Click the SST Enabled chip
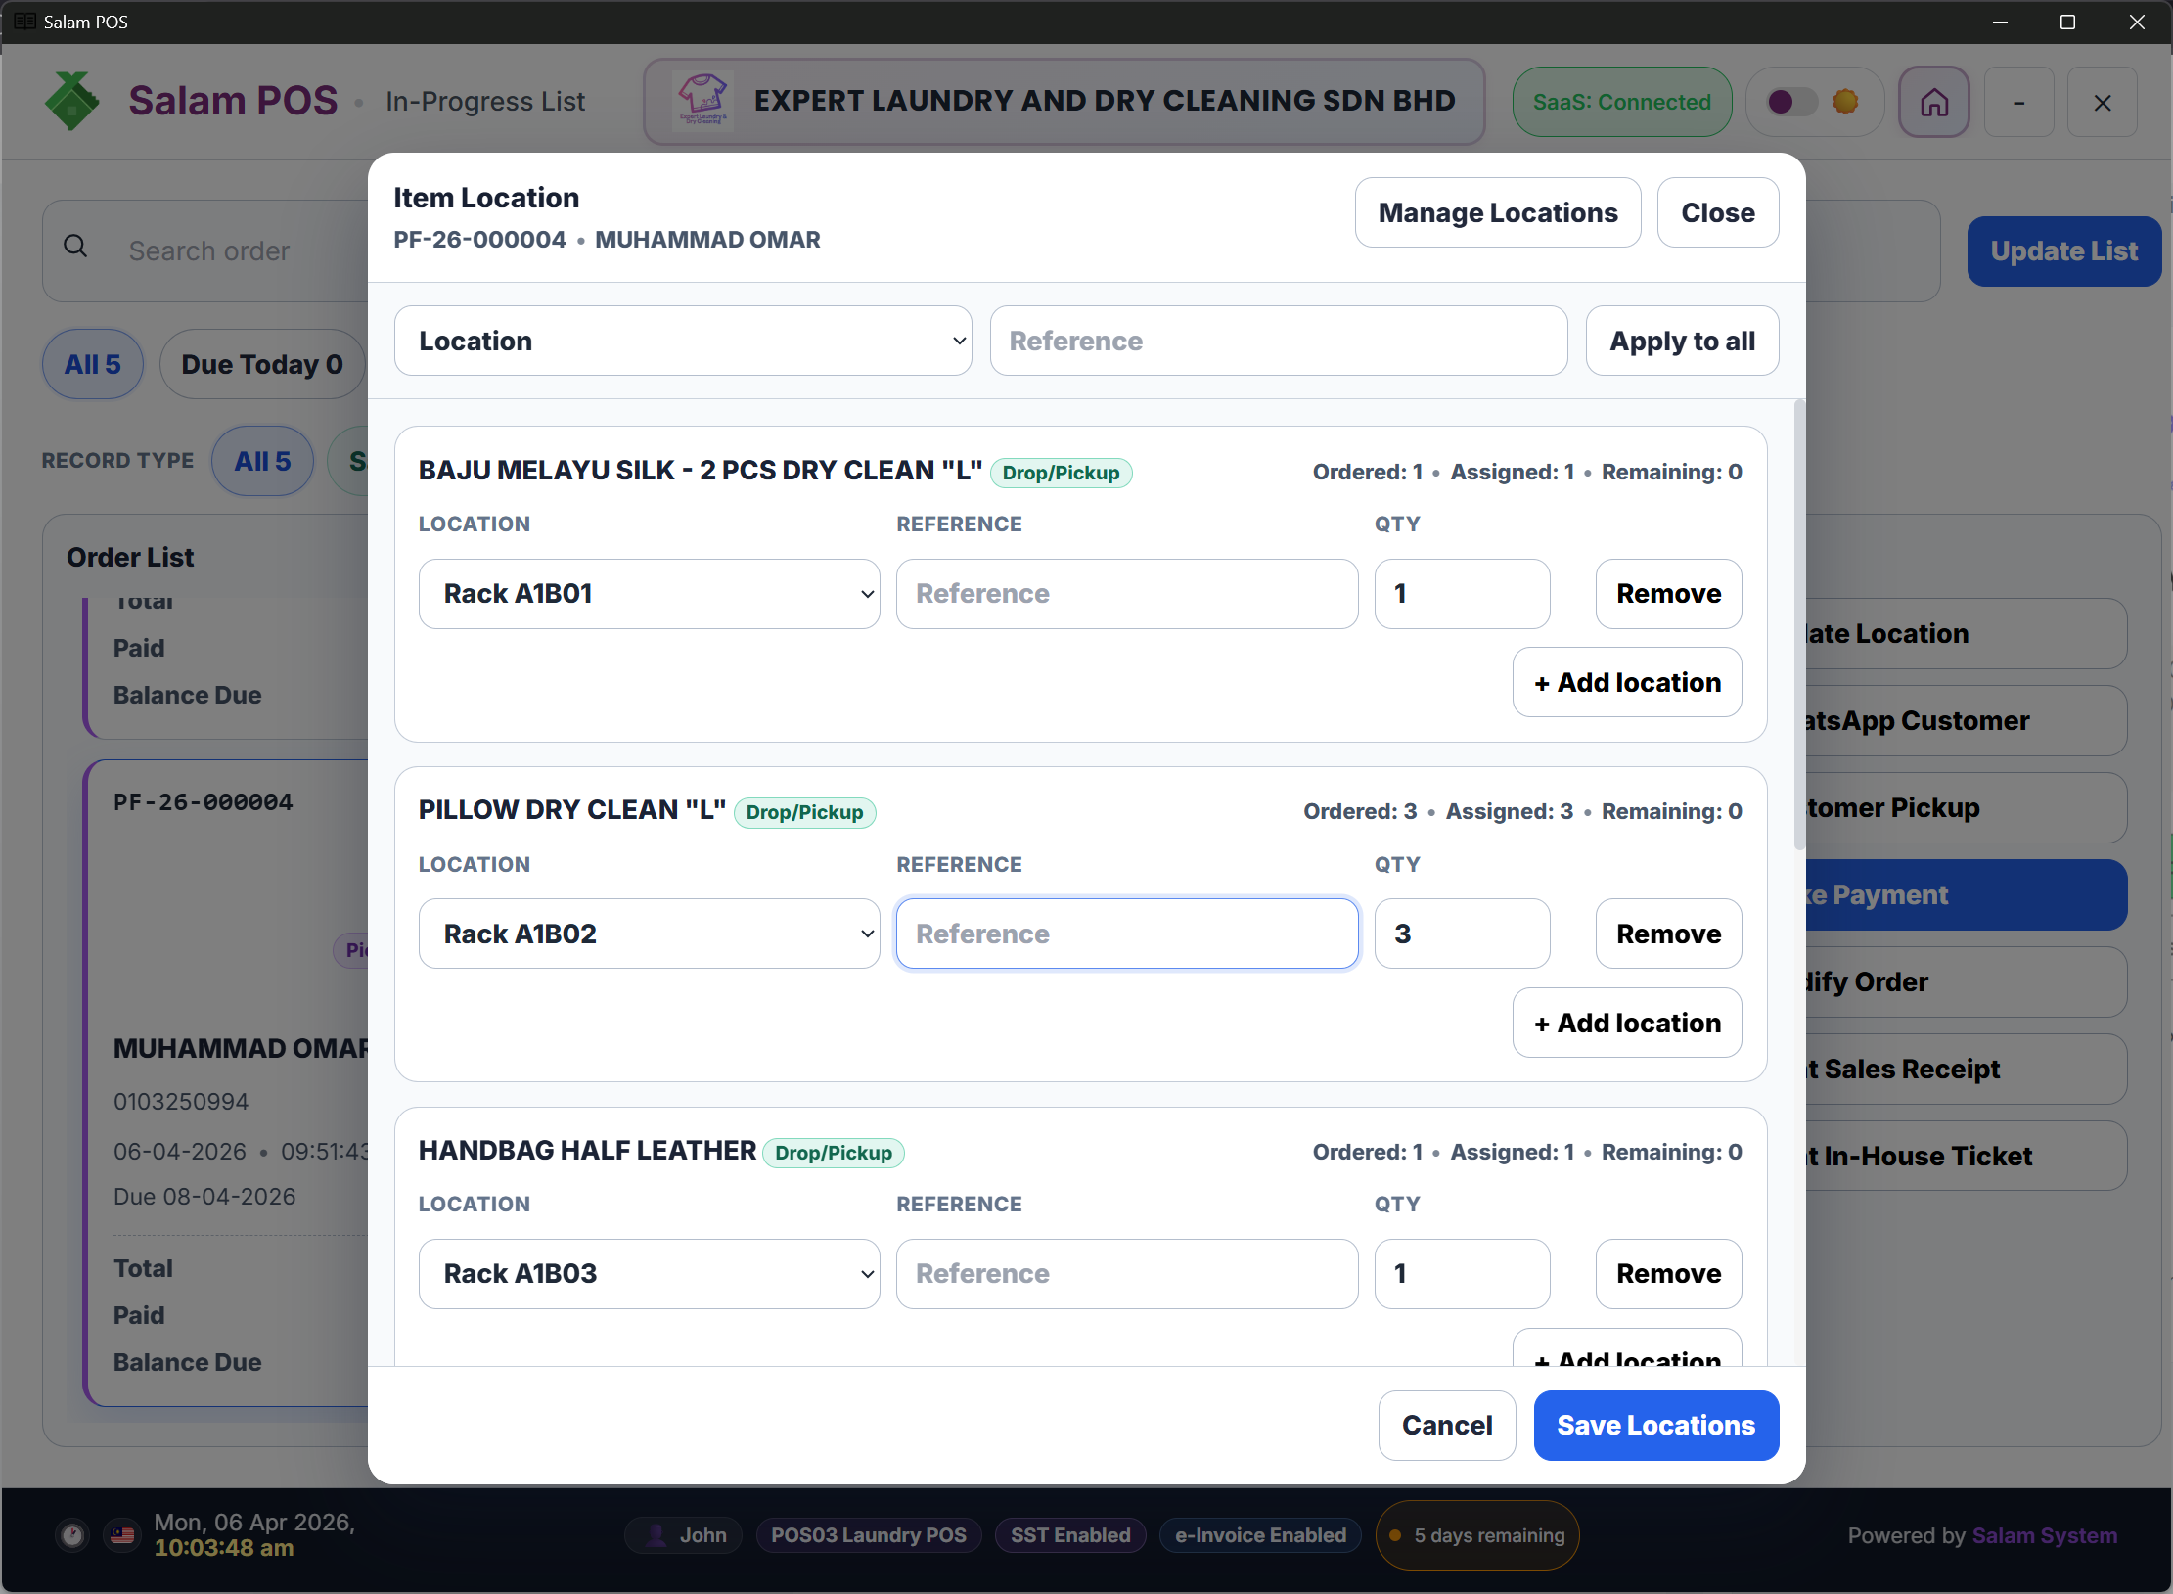The width and height of the screenshot is (2173, 1594). click(x=1070, y=1535)
